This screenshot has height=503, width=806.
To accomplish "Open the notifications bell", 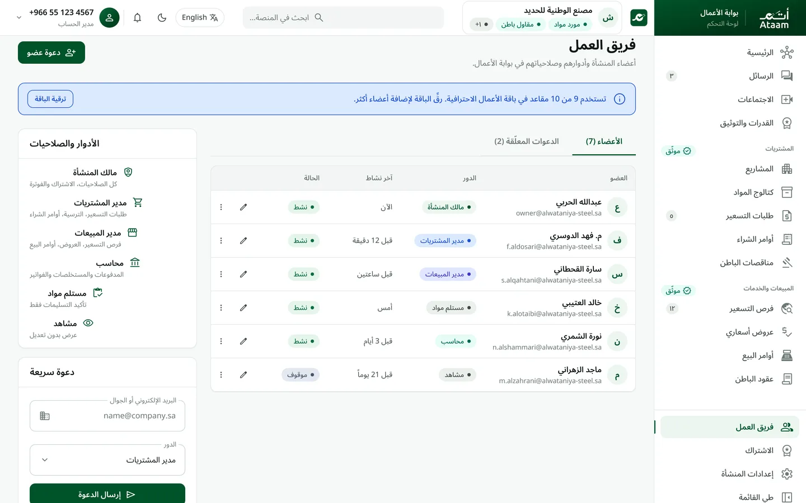I will (137, 17).
